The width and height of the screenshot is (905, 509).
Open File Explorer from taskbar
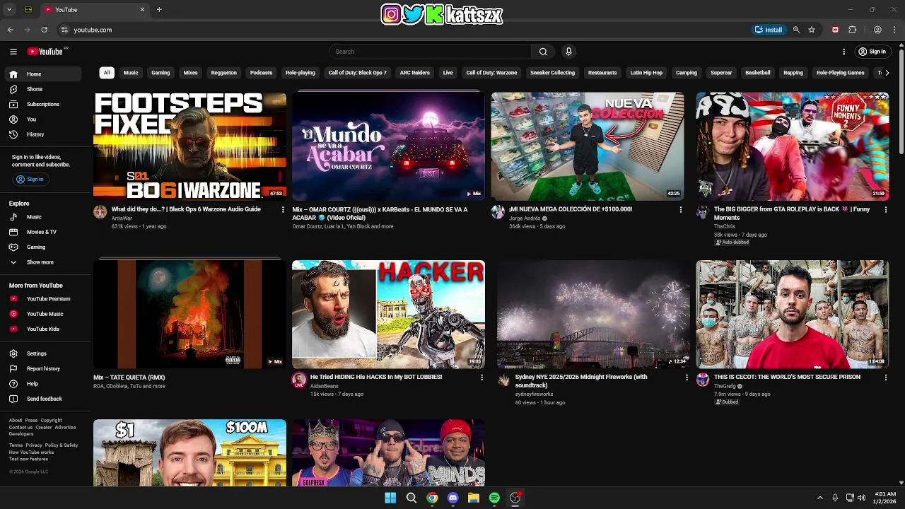coord(474,498)
